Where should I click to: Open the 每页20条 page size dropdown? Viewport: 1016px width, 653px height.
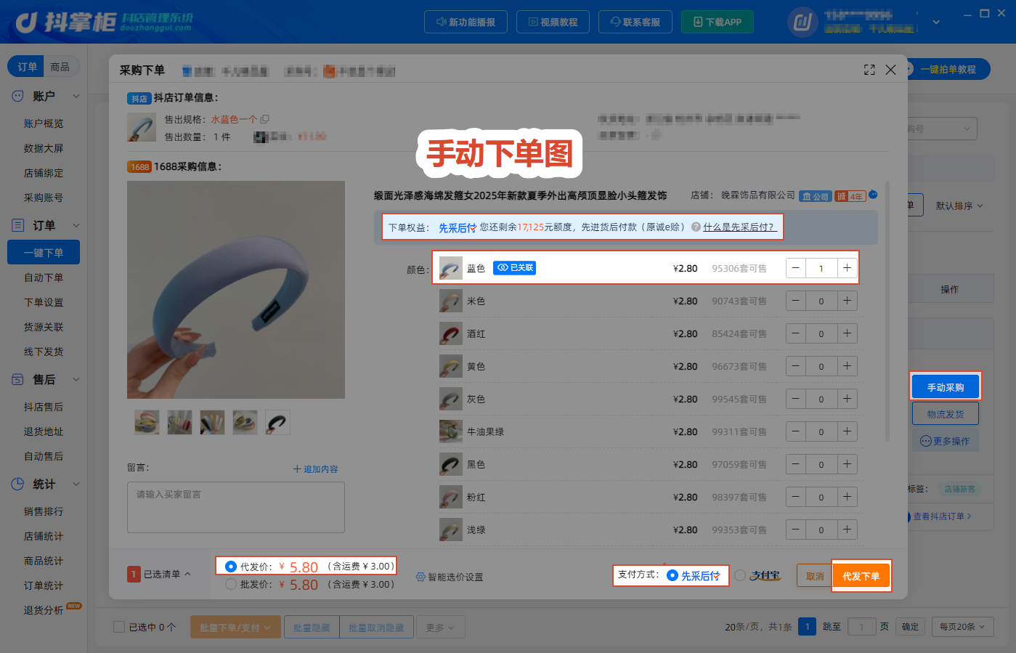coord(963,627)
